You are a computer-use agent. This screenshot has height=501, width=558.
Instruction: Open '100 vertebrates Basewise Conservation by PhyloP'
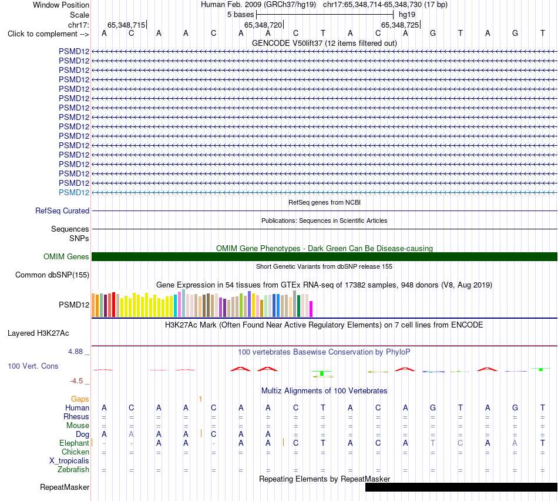pos(324,352)
